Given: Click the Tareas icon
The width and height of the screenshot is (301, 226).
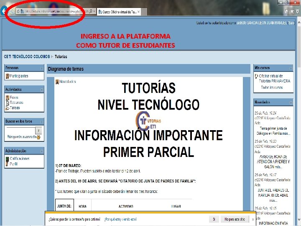Looking at the screenshot, I should pyautogui.click(x=7, y=108).
